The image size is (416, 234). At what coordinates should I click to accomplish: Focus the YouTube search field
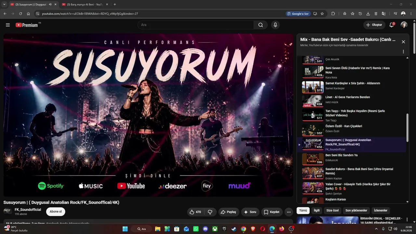[x=196, y=25]
